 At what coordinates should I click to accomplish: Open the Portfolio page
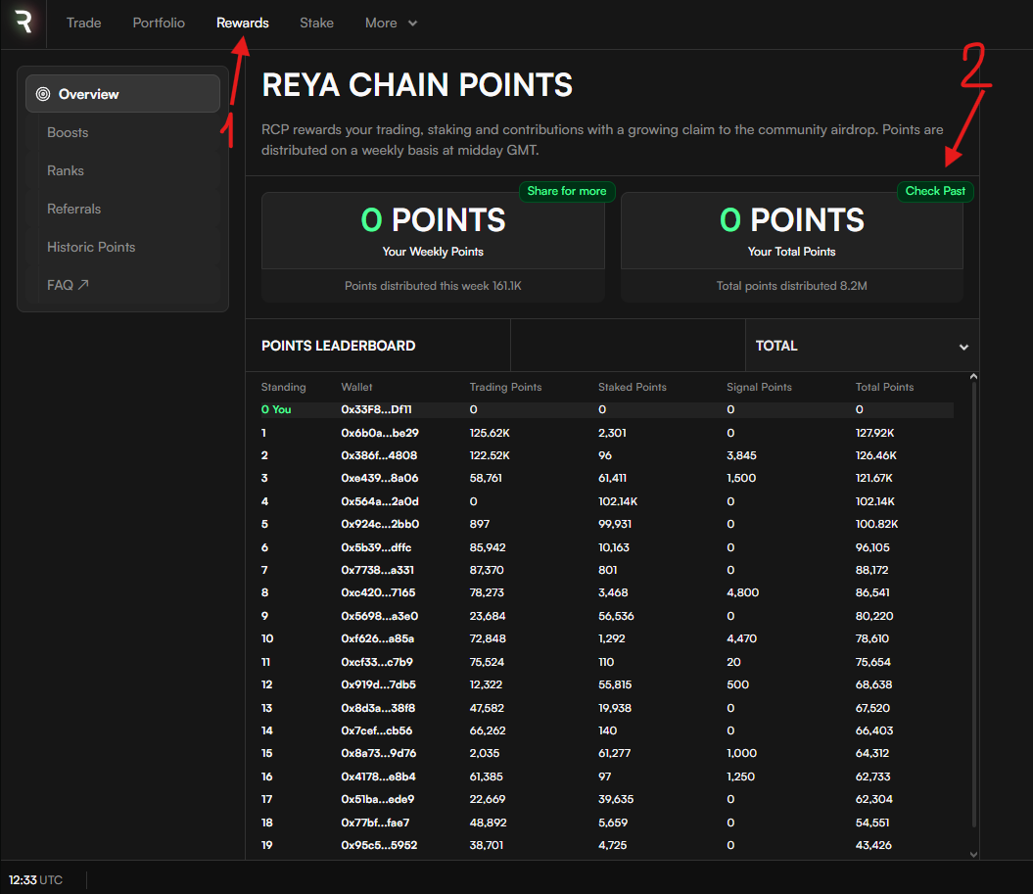pos(158,23)
